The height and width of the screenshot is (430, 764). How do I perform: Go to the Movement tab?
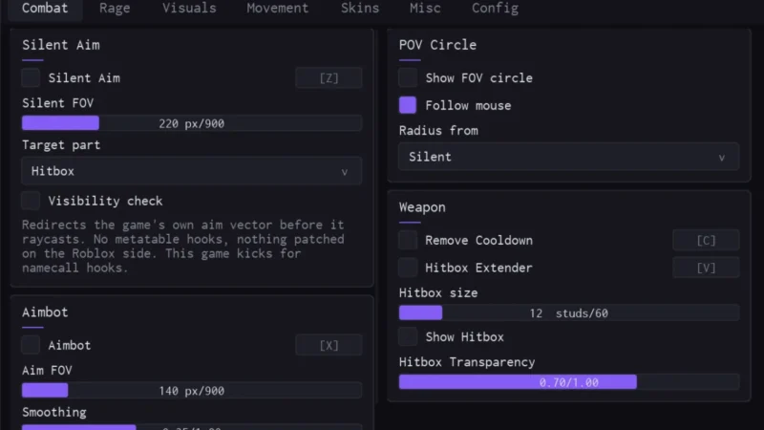pyautogui.click(x=277, y=9)
